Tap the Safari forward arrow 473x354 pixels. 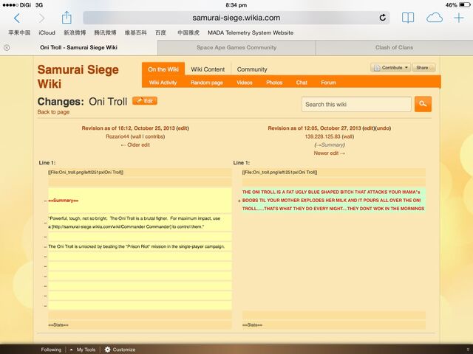coord(41,18)
